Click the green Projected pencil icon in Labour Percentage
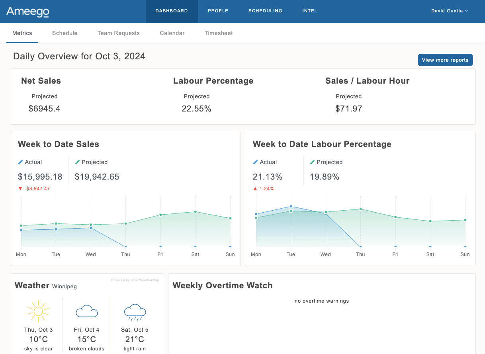The image size is (485, 354). tap(312, 162)
